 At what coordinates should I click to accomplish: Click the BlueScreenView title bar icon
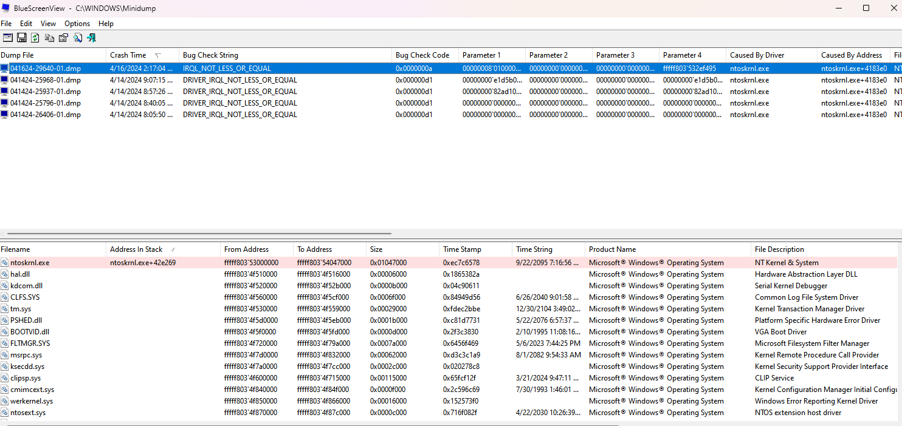click(5, 8)
